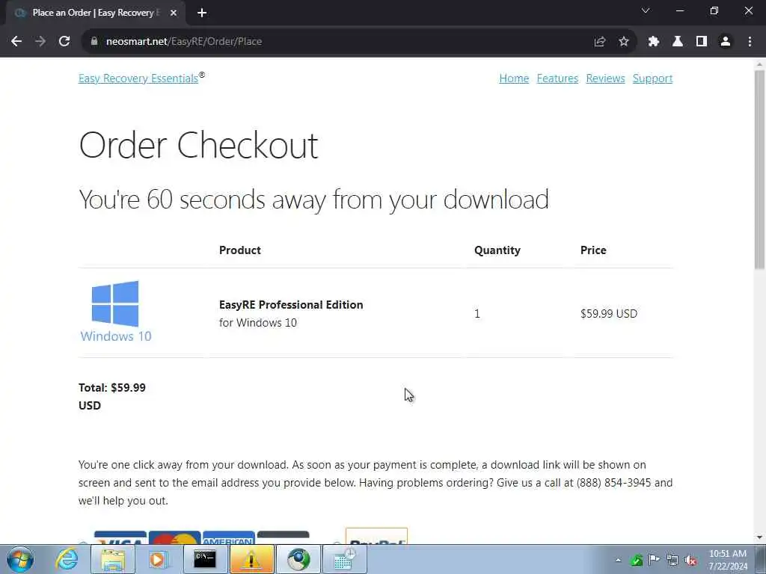Click the Total: $59.99 USD text

coord(112,396)
